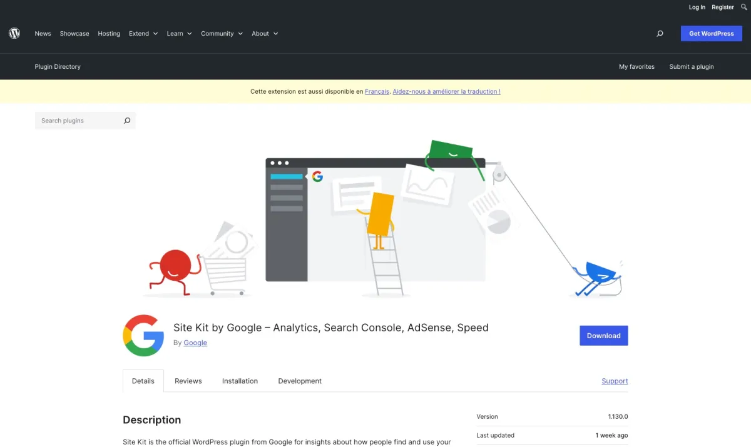The height and width of the screenshot is (447, 751).
Task: Click Log In link
Action: (x=697, y=8)
